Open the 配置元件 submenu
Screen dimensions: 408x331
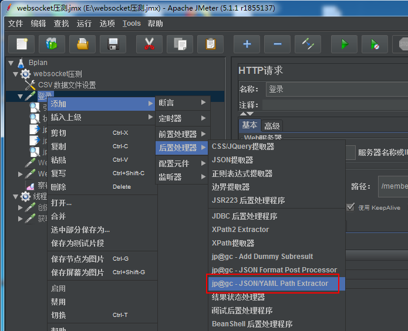click(182, 163)
